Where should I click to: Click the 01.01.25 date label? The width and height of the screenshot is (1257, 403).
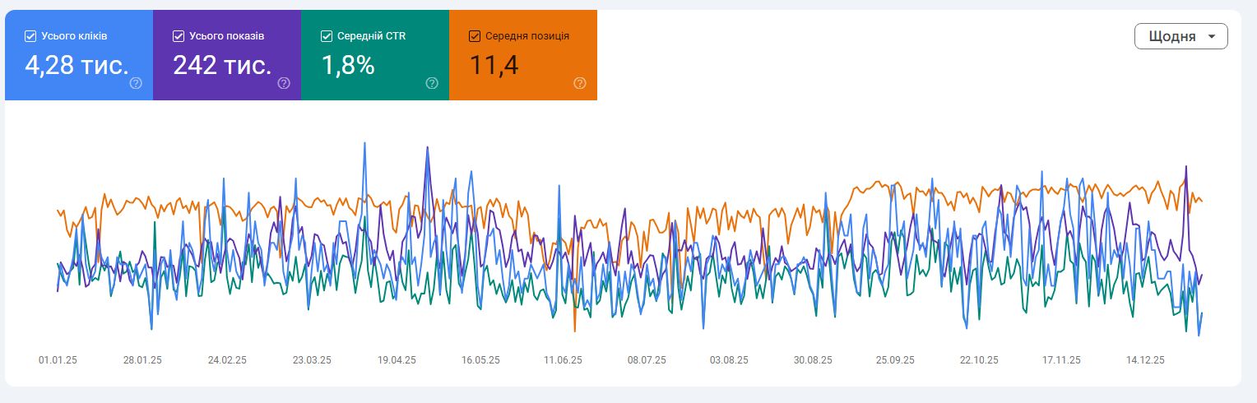[58, 360]
